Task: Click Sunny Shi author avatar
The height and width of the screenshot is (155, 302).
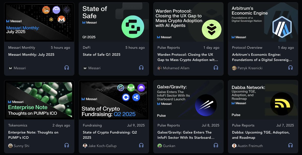Action: [10, 146]
